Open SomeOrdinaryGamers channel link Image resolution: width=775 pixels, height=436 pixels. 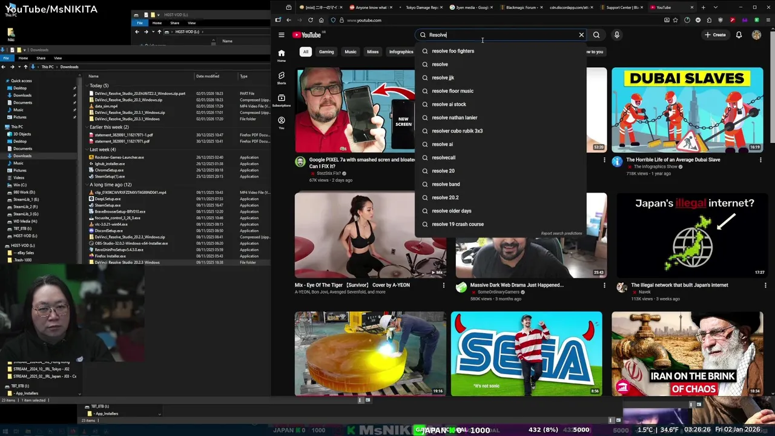point(499,292)
